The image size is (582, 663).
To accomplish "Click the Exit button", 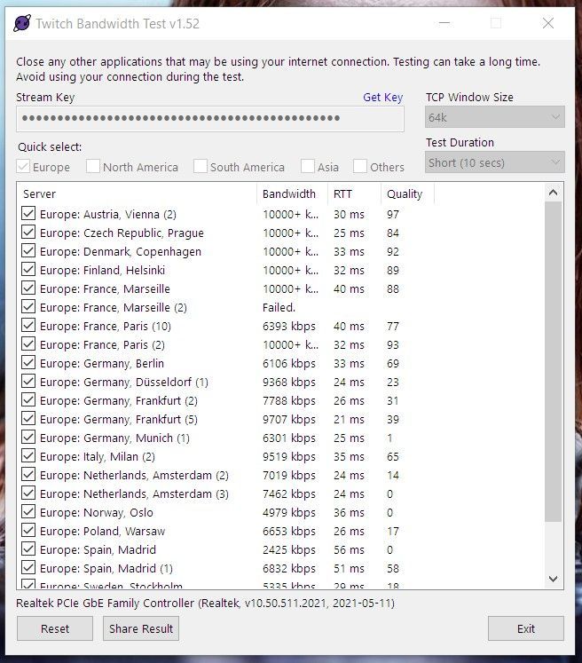I will pyautogui.click(x=526, y=628).
